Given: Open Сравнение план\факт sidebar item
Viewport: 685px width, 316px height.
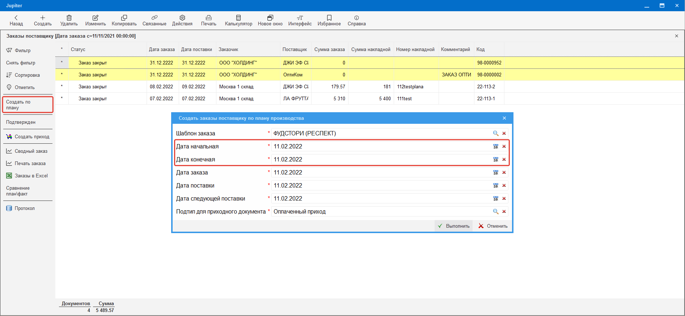Looking at the screenshot, I should click(18, 191).
